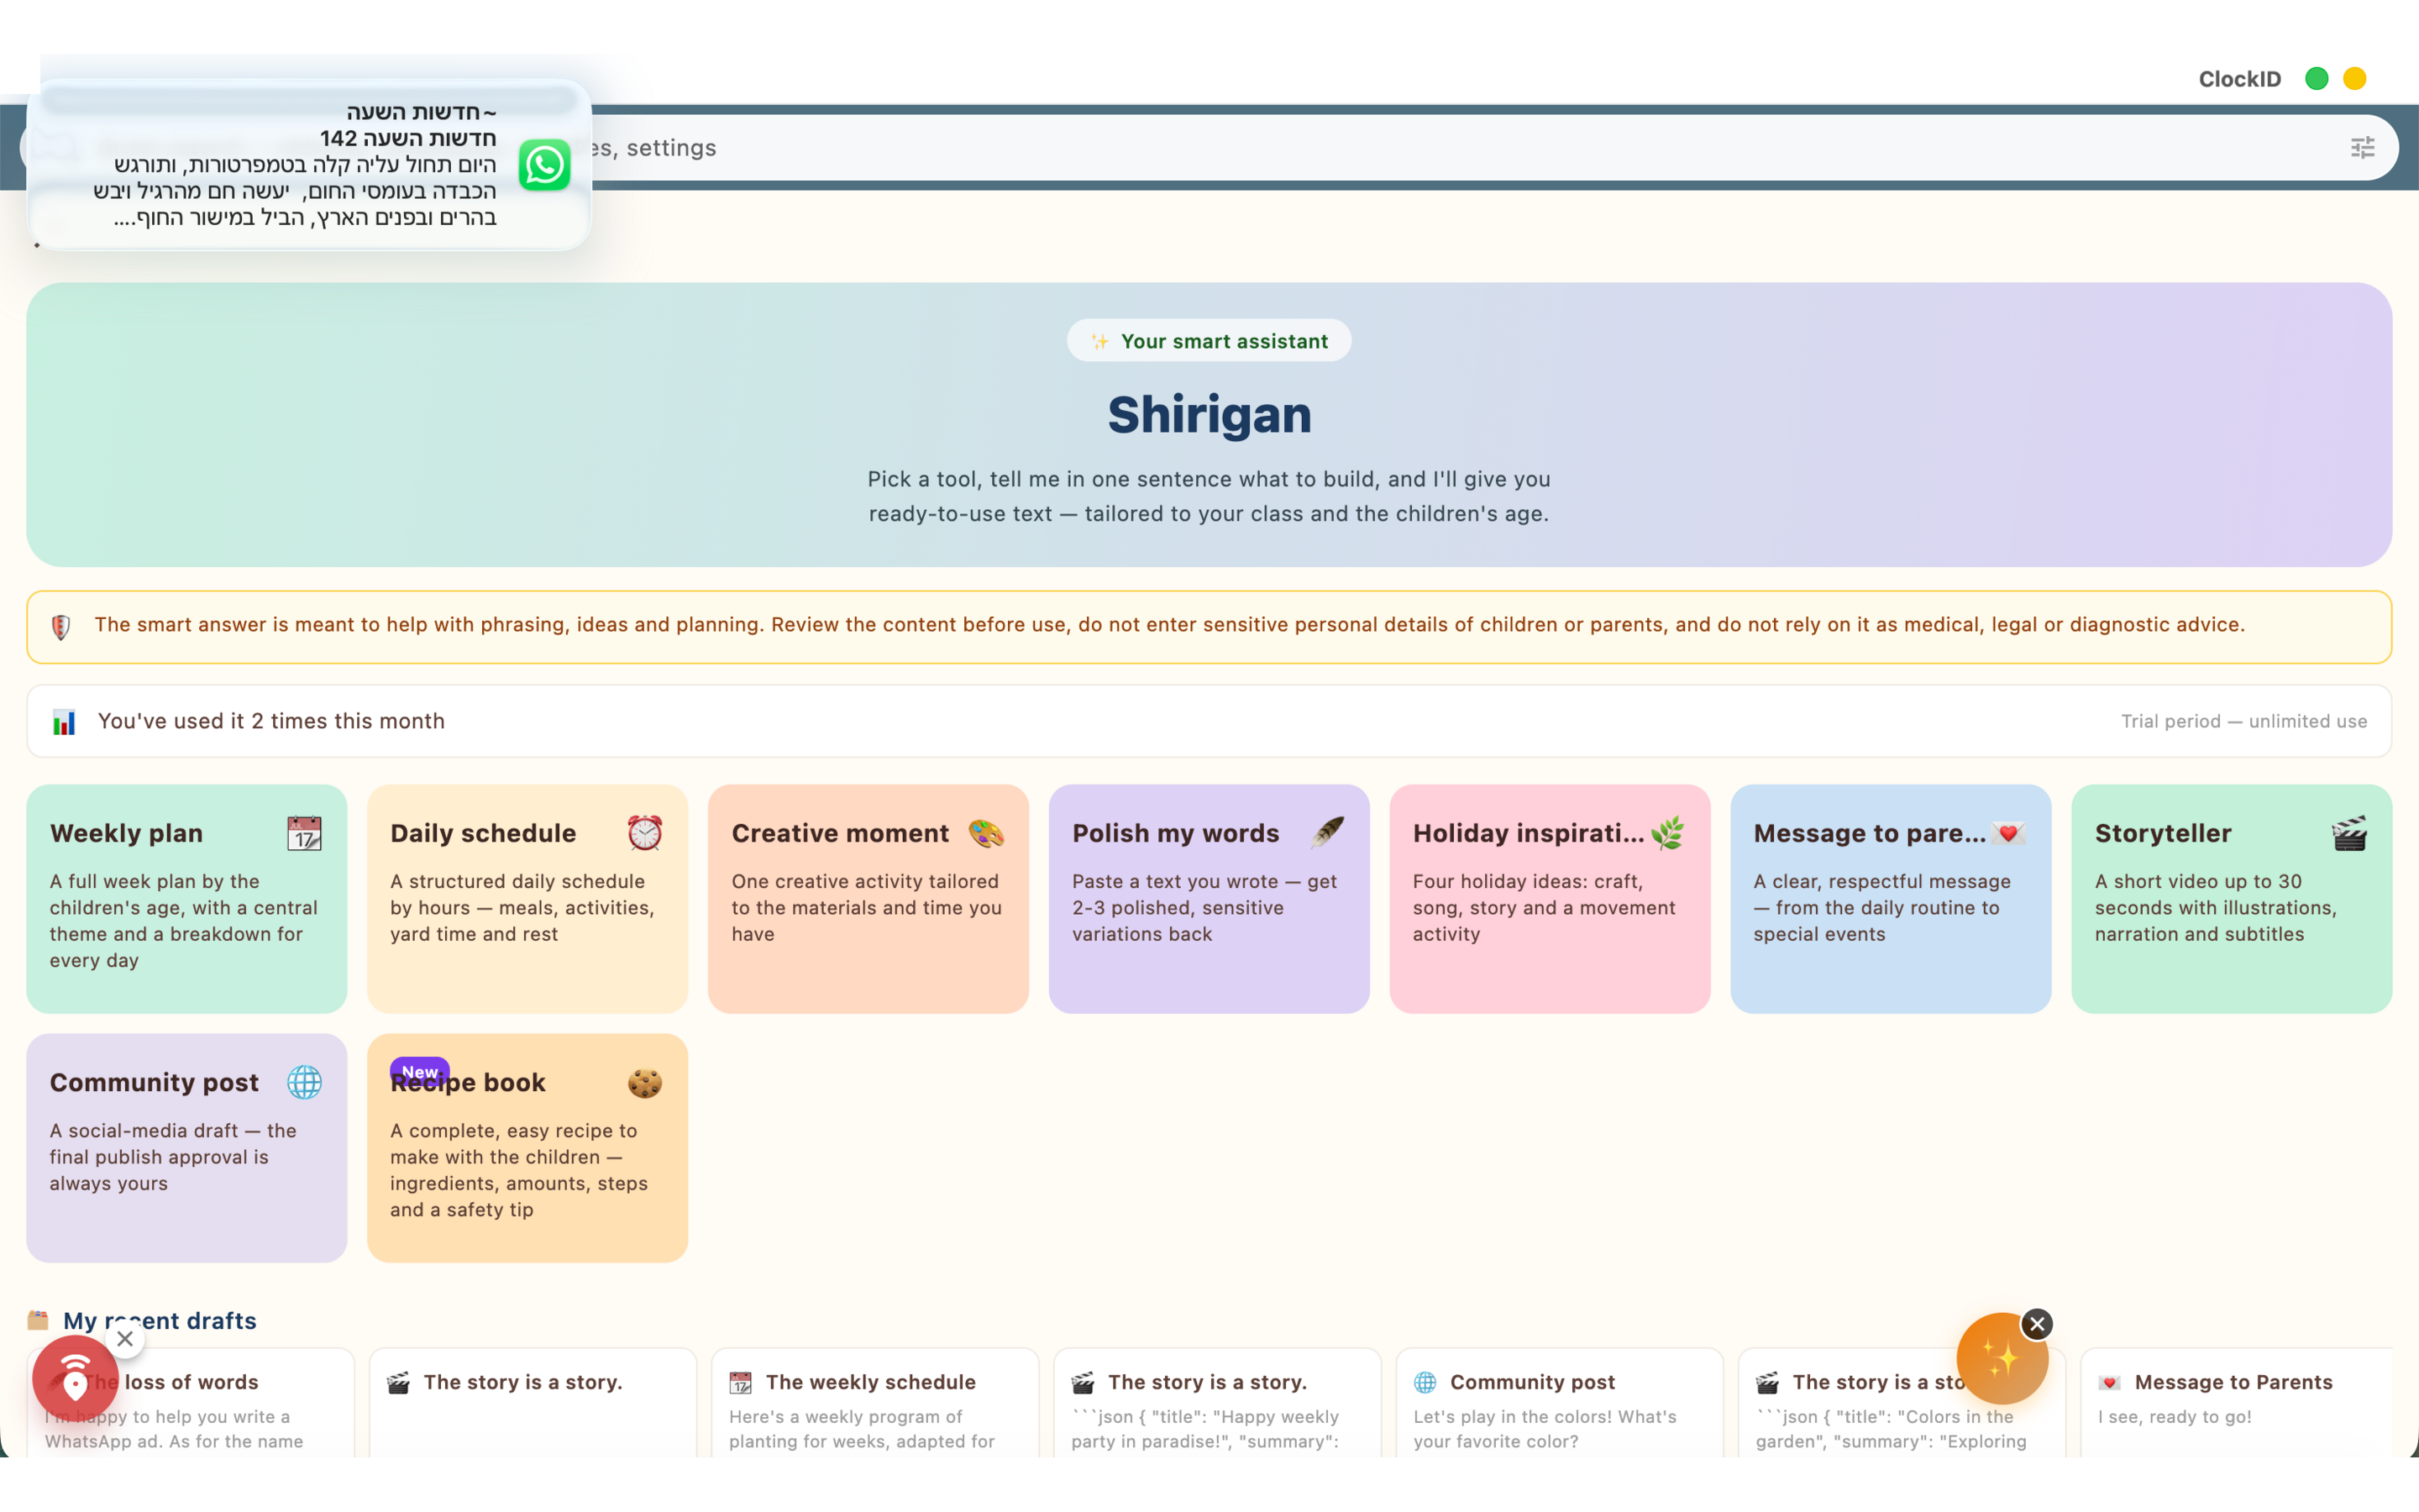Click the 'Your smart assistant' badge
2419x1512 pixels.
click(1209, 341)
